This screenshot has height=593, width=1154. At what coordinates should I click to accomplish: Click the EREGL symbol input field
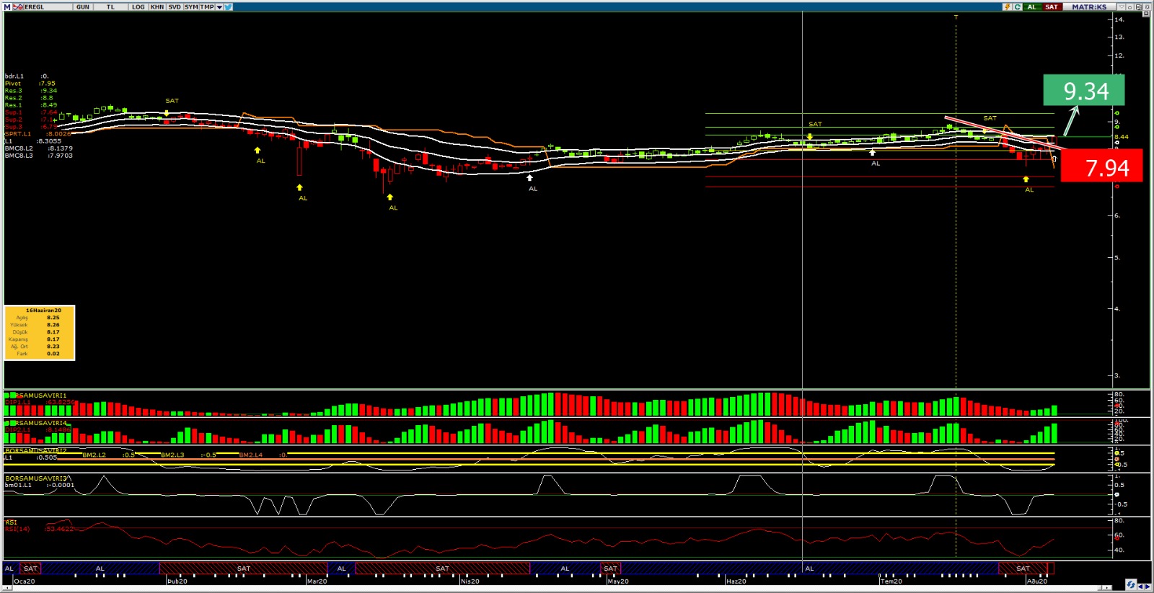pos(45,6)
